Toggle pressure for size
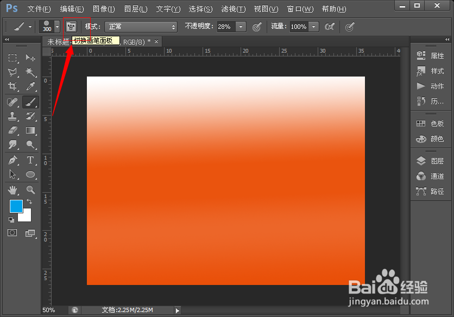454x317 pixels. click(350, 27)
